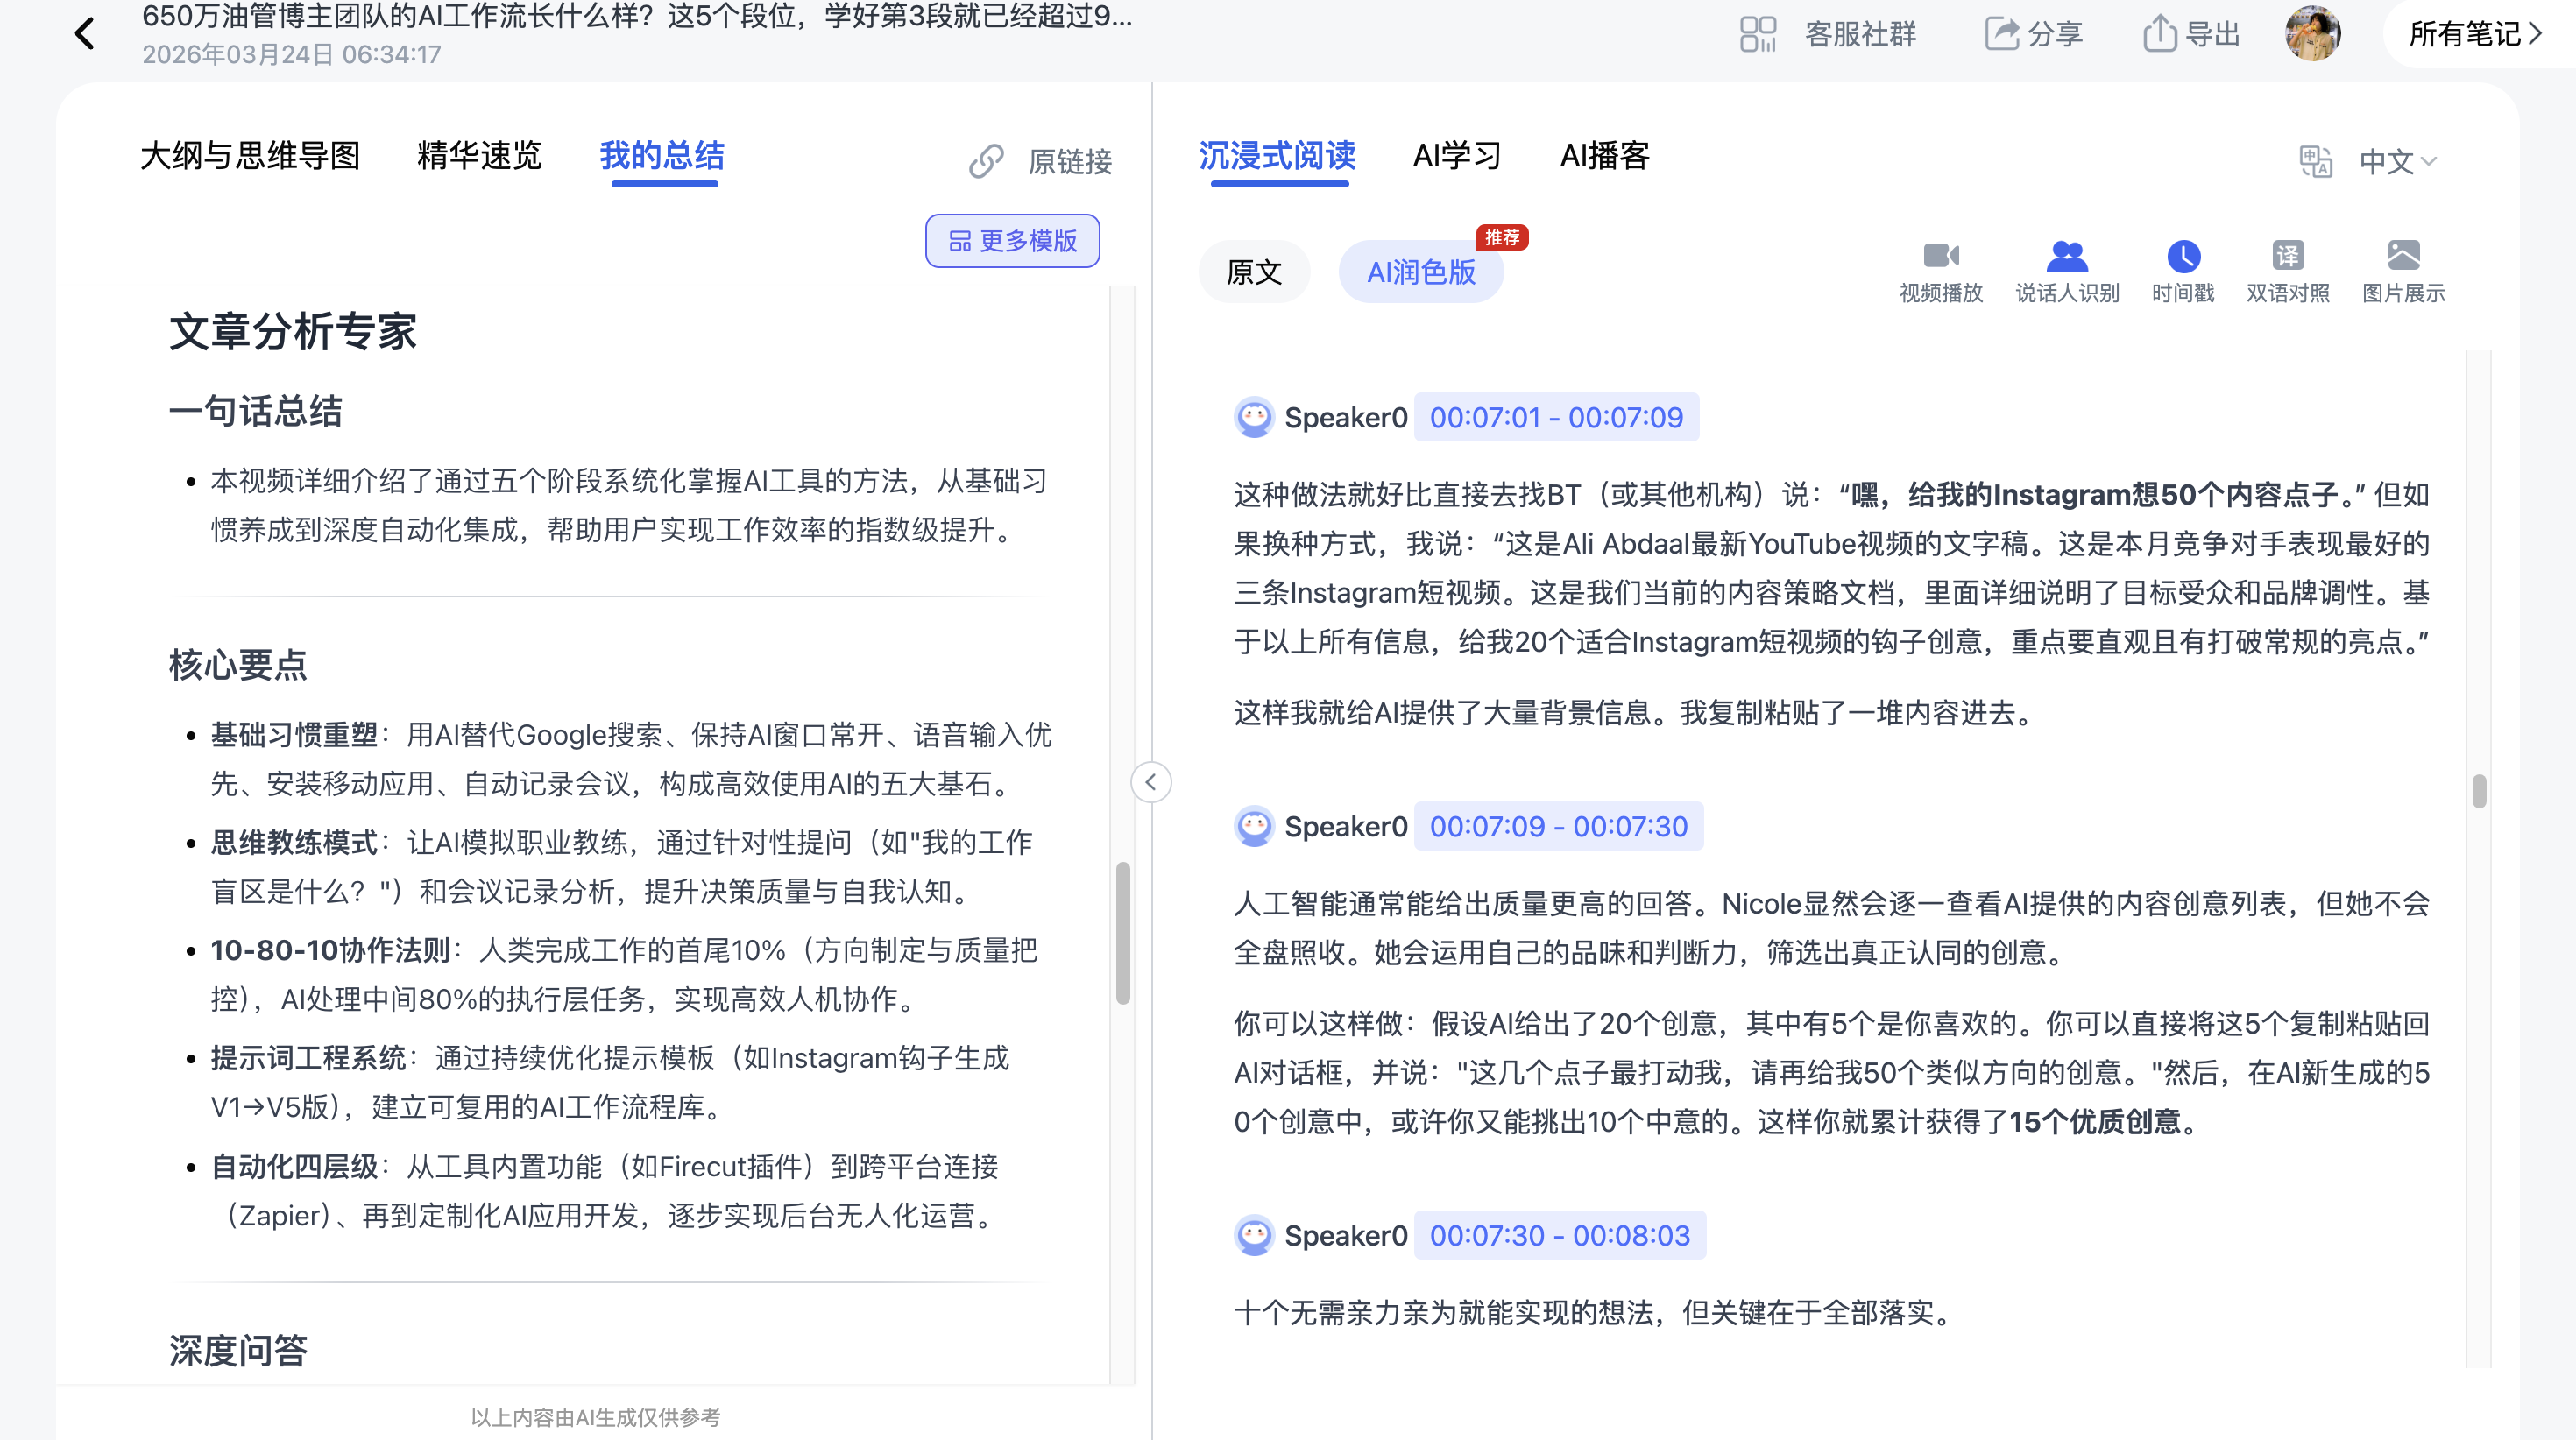2576x1440 pixels.
Task: Open 更多模版 templates button
Action: click(1012, 241)
